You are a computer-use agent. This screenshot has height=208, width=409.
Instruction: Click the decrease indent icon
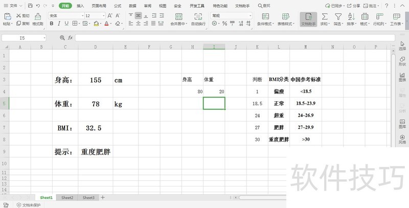pos(154,16)
